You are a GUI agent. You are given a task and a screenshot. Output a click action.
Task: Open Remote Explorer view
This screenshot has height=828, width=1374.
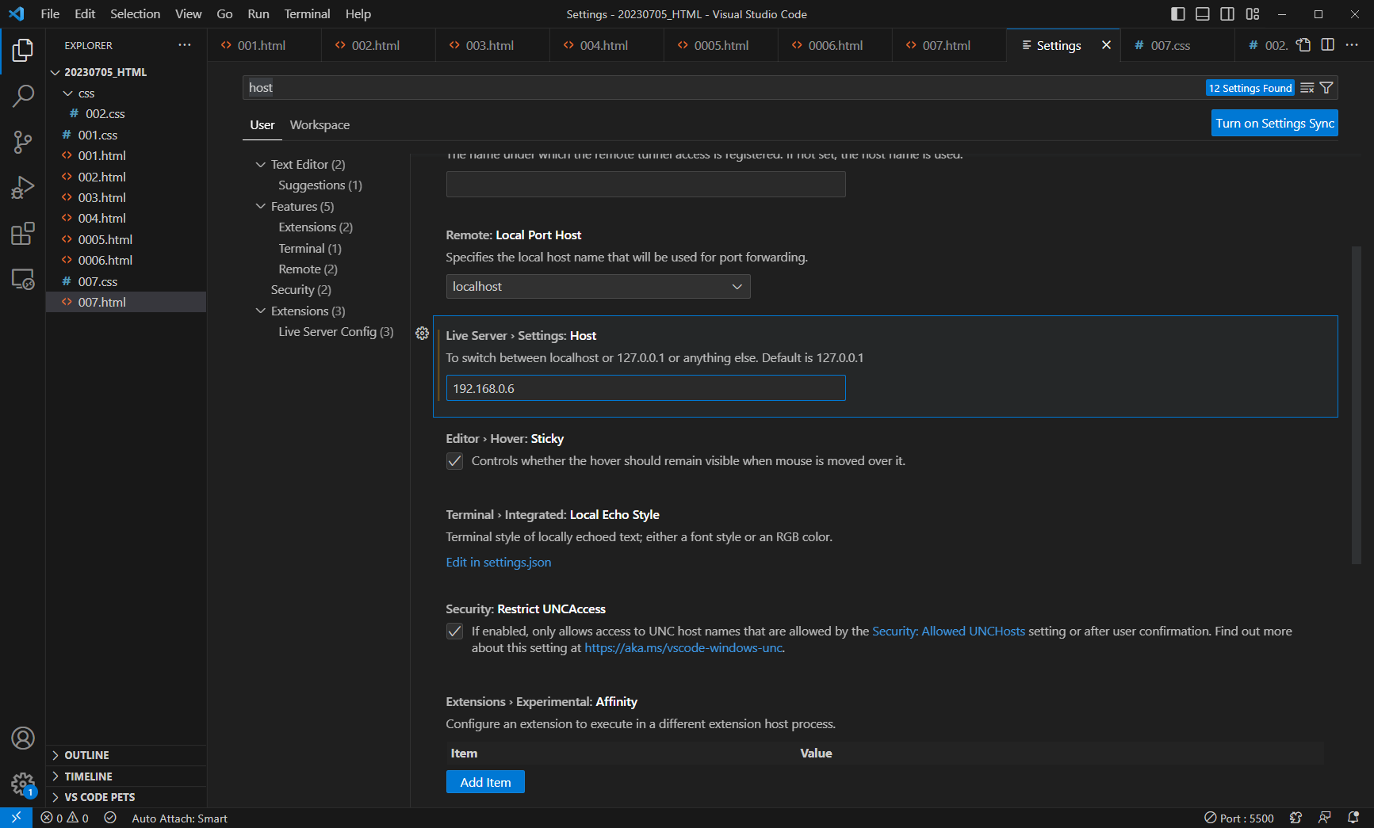pyautogui.click(x=23, y=279)
